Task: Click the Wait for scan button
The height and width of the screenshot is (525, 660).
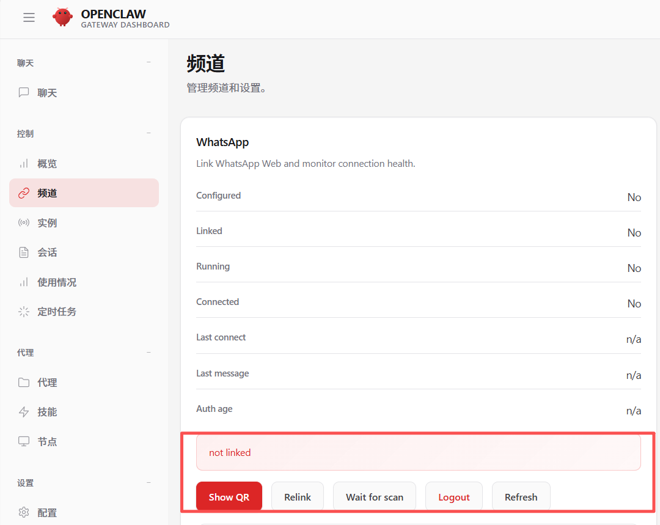Action: (374, 497)
